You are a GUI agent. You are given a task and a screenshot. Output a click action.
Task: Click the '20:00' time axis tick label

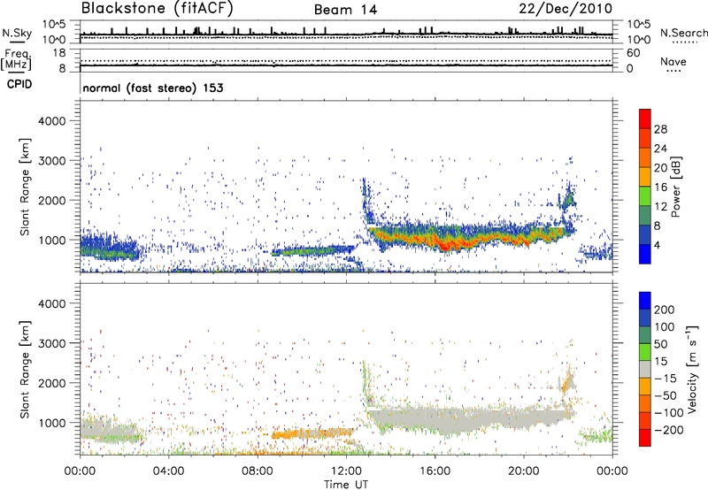pos(524,471)
